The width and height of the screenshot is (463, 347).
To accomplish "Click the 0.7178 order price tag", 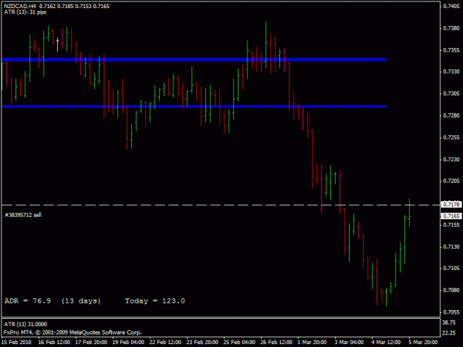I will [451, 204].
